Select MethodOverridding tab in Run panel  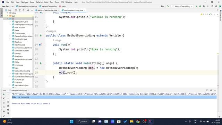(x=19, y=90)
